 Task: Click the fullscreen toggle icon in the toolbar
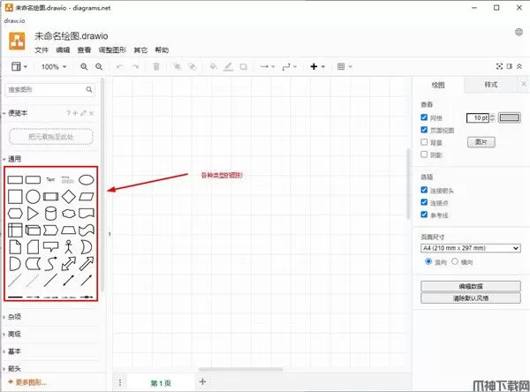499,66
